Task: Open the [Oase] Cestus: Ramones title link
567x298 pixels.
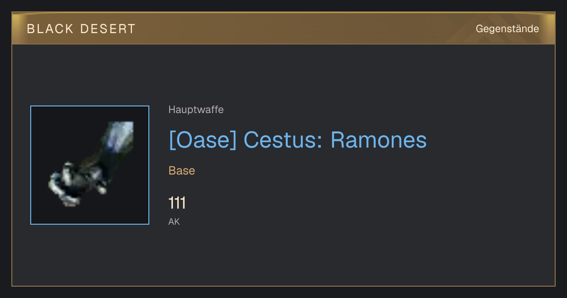Action: click(298, 140)
